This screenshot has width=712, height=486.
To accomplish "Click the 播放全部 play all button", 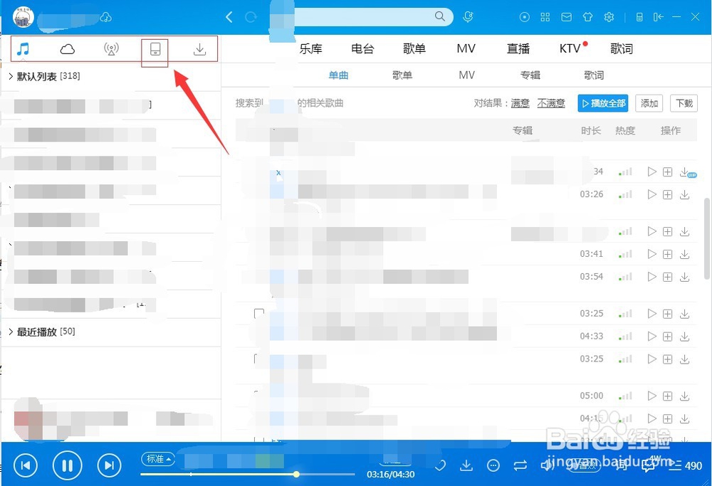I will [602, 102].
